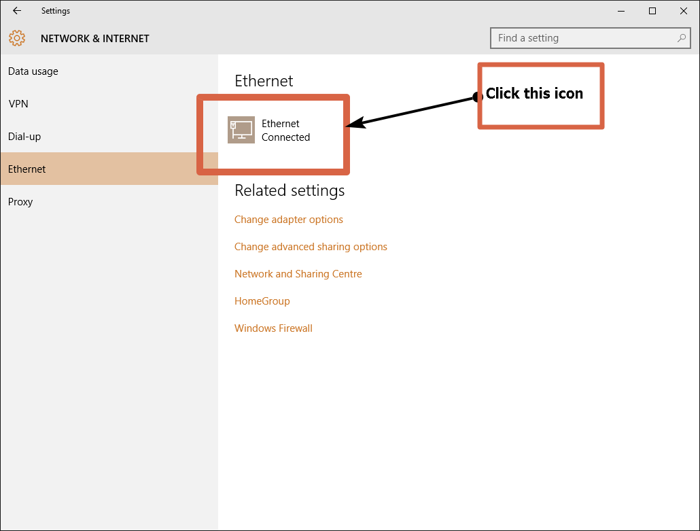Open the Proxy settings section
This screenshot has height=531, width=700.
[x=109, y=202]
